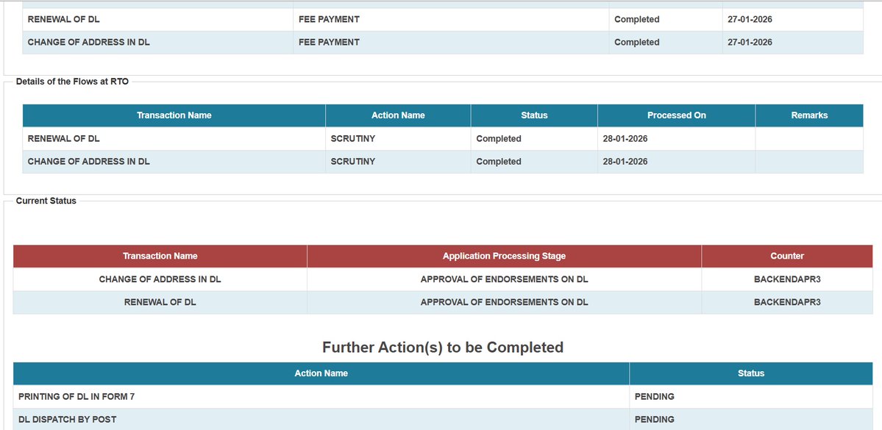Image resolution: width=882 pixels, height=430 pixels.
Task: Click Status header in further actions table
Action: pos(751,373)
